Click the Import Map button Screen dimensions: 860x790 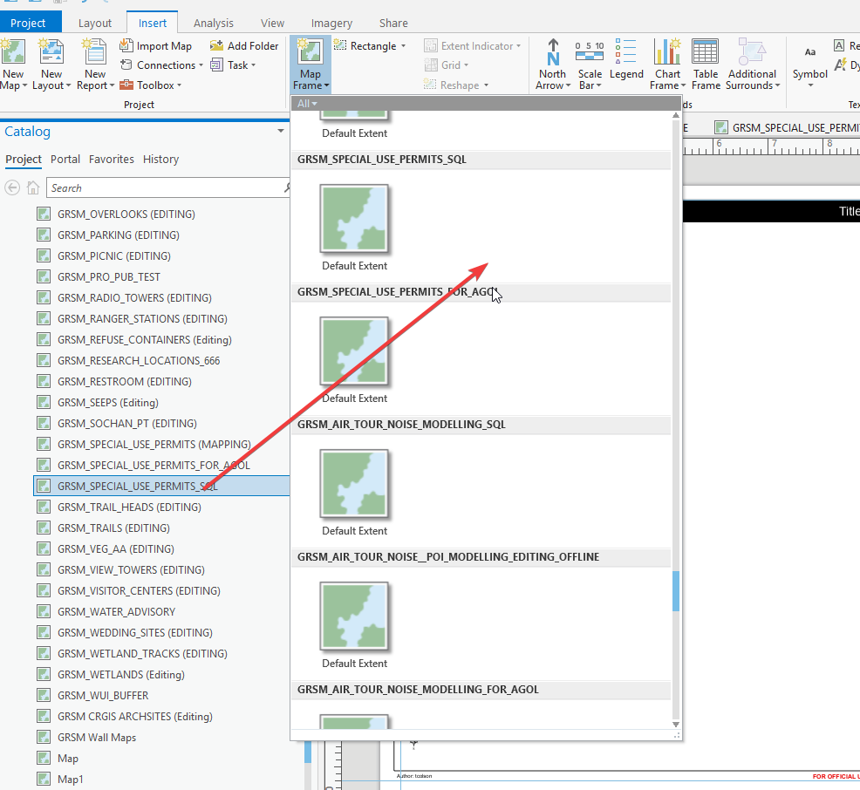pos(156,46)
